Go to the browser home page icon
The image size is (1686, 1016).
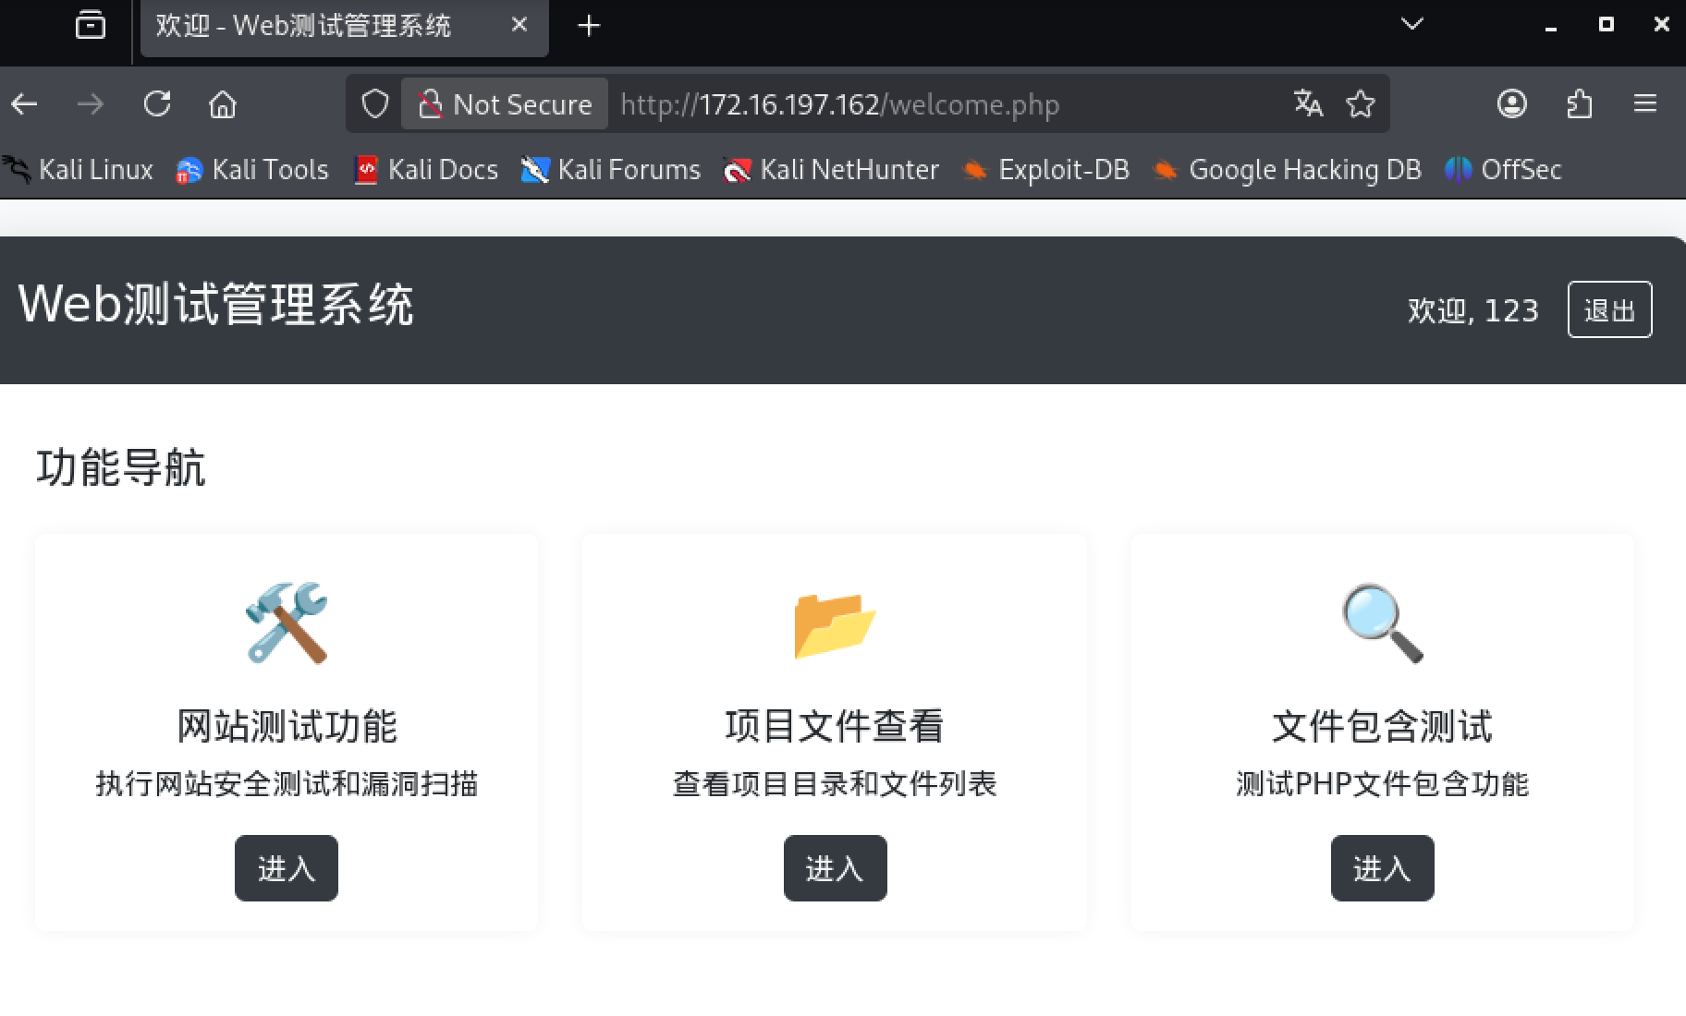coord(223,104)
